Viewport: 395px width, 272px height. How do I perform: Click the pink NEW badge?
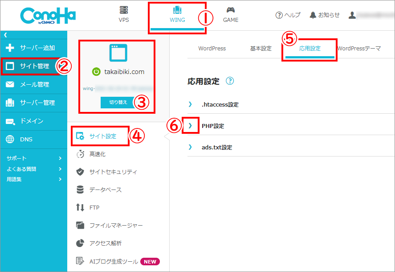click(150, 262)
